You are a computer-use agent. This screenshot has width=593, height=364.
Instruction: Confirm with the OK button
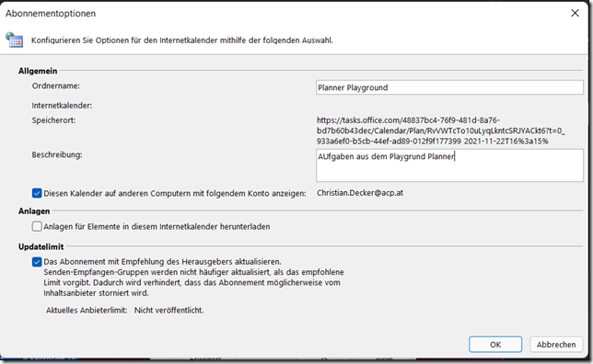tap(495, 345)
